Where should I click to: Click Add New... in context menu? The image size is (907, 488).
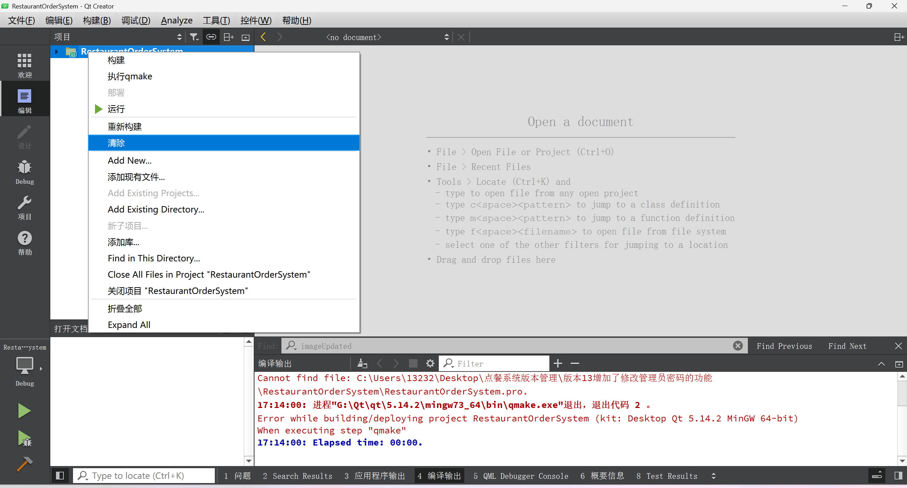[x=224, y=160]
